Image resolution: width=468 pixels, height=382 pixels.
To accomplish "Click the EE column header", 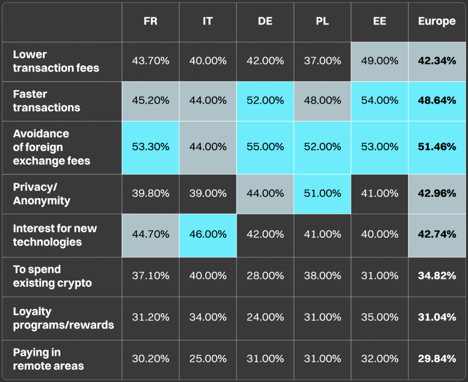I will (379, 22).
